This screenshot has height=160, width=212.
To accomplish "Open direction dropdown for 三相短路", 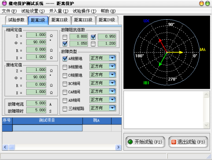I will pyautogui.click(x=112, y=108).
